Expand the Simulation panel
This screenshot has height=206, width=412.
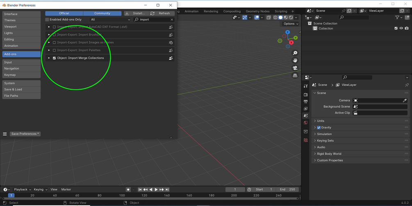[x=360, y=134]
